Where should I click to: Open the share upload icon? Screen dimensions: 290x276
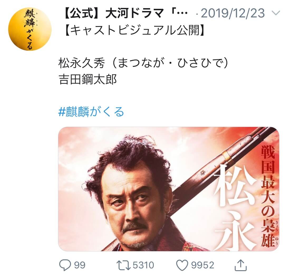click(241, 265)
